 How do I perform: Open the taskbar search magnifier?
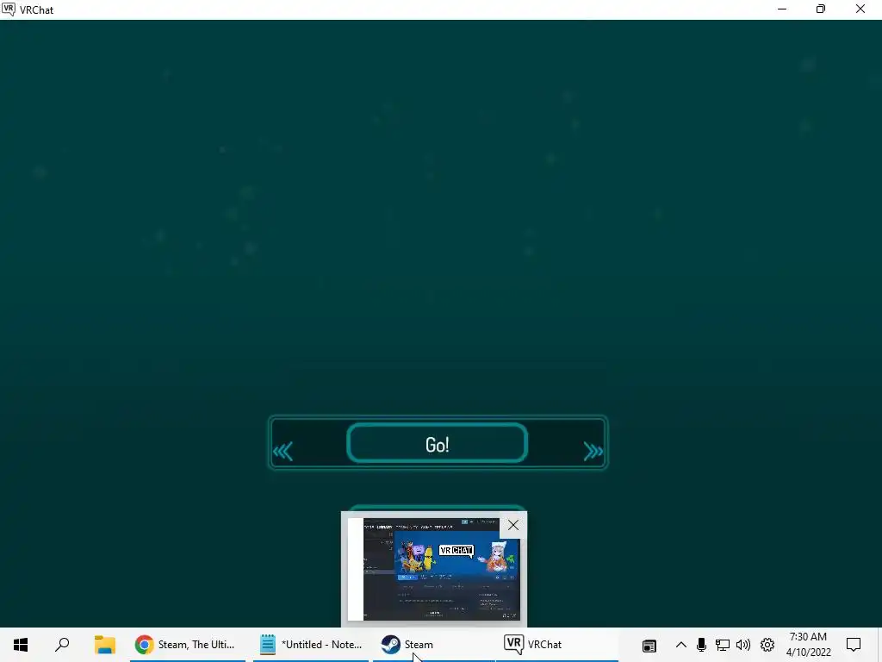point(62,645)
